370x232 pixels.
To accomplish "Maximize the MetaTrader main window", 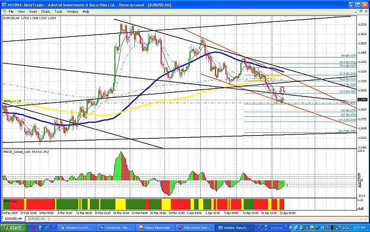I will (x=358, y=5).
